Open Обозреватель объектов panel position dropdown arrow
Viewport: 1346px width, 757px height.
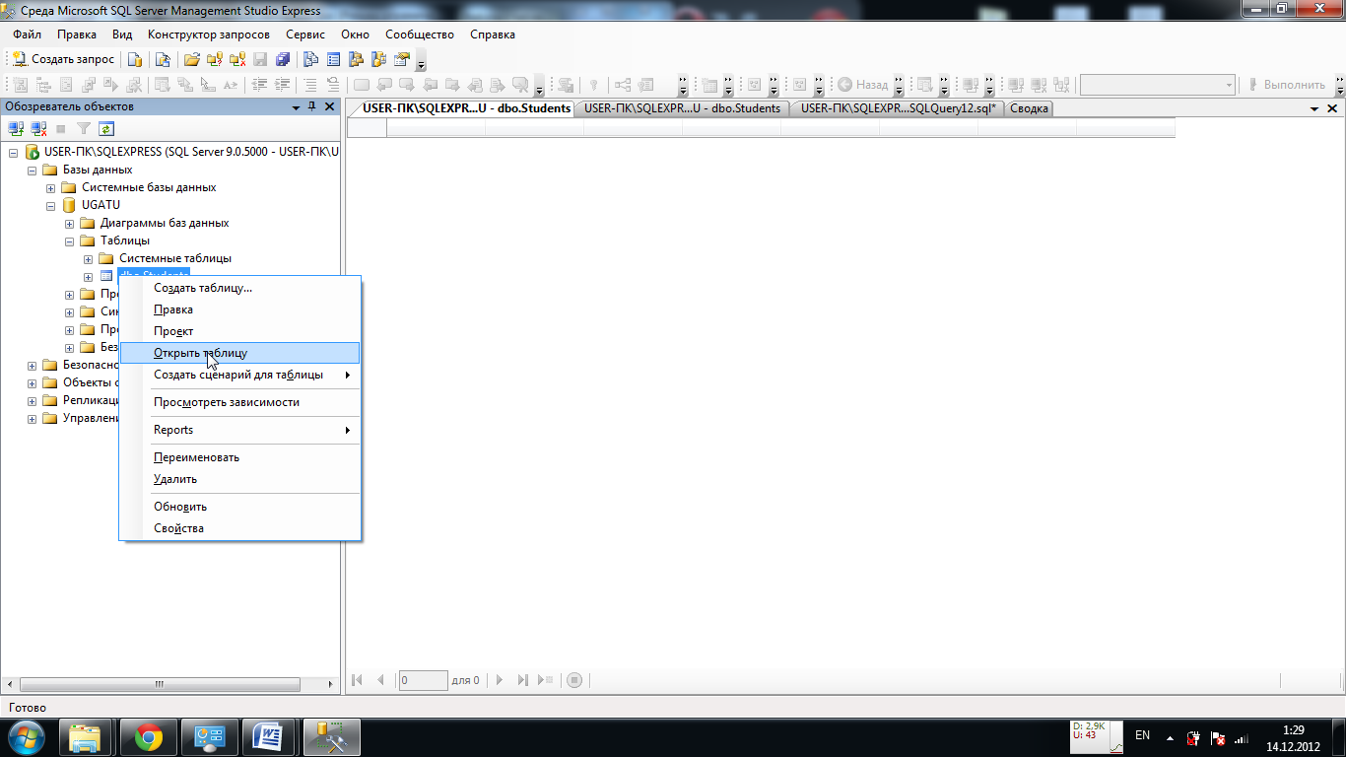coord(296,106)
